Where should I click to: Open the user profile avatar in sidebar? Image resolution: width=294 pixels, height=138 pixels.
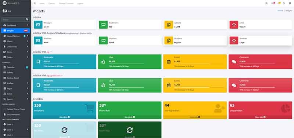pyautogui.click(x=5, y=11)
